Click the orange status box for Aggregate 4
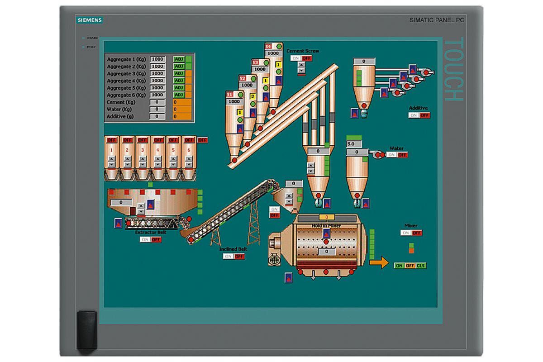The height and width of the screenshot is (362, 543). click(189, 81)
